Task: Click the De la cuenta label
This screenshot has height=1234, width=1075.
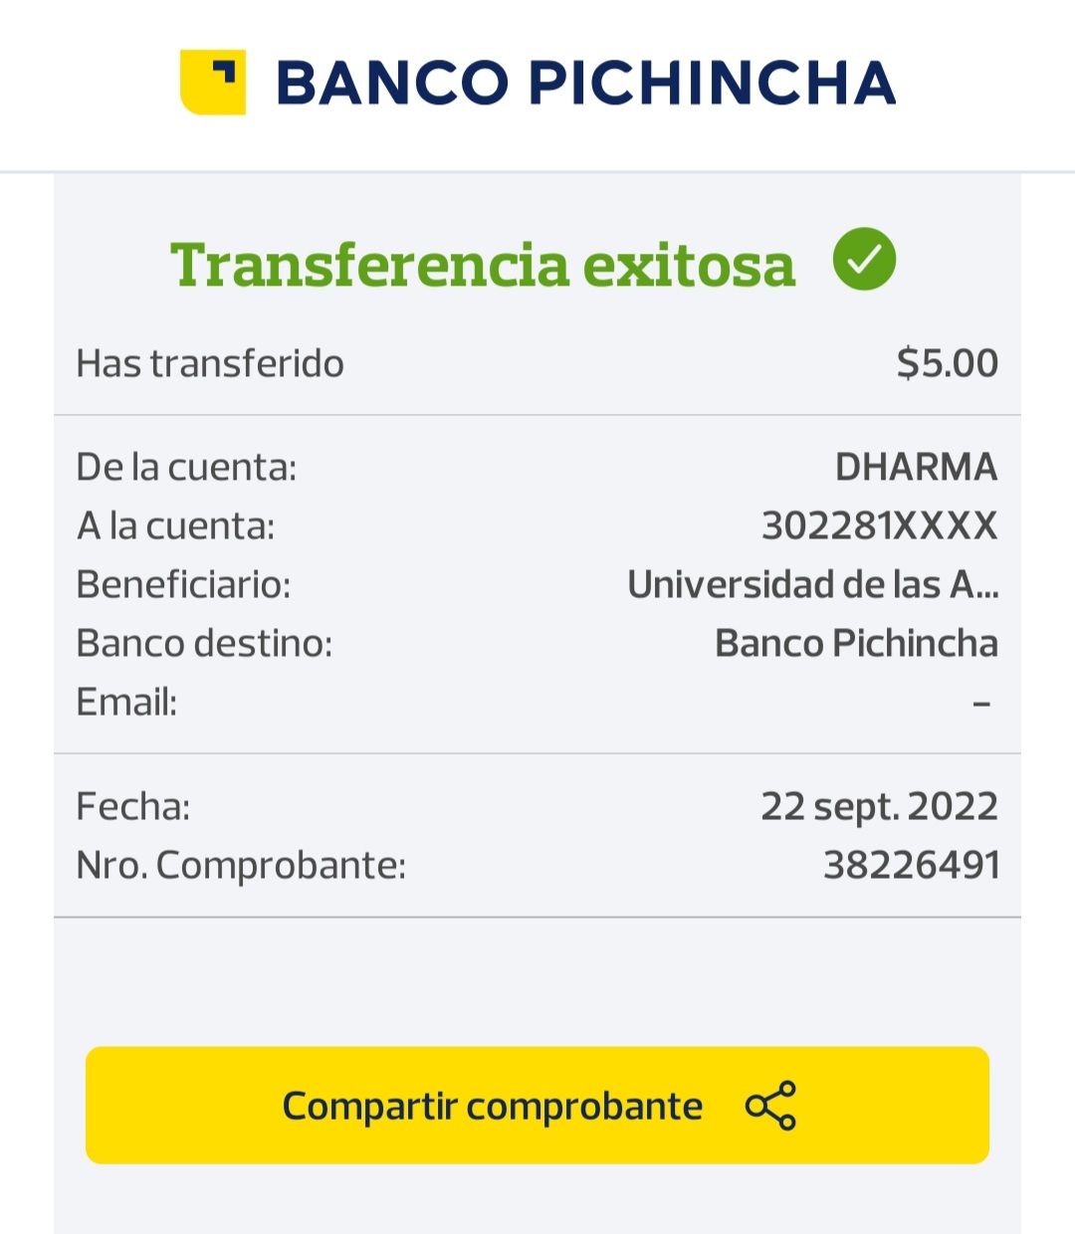Action: [x=186, y=467]
